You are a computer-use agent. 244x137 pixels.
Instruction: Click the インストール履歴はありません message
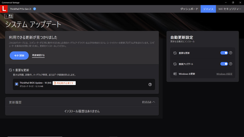coord(82,111)
